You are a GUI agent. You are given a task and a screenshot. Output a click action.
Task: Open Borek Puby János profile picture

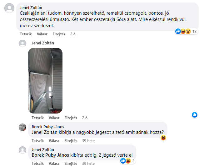click(x=22, y=127)
